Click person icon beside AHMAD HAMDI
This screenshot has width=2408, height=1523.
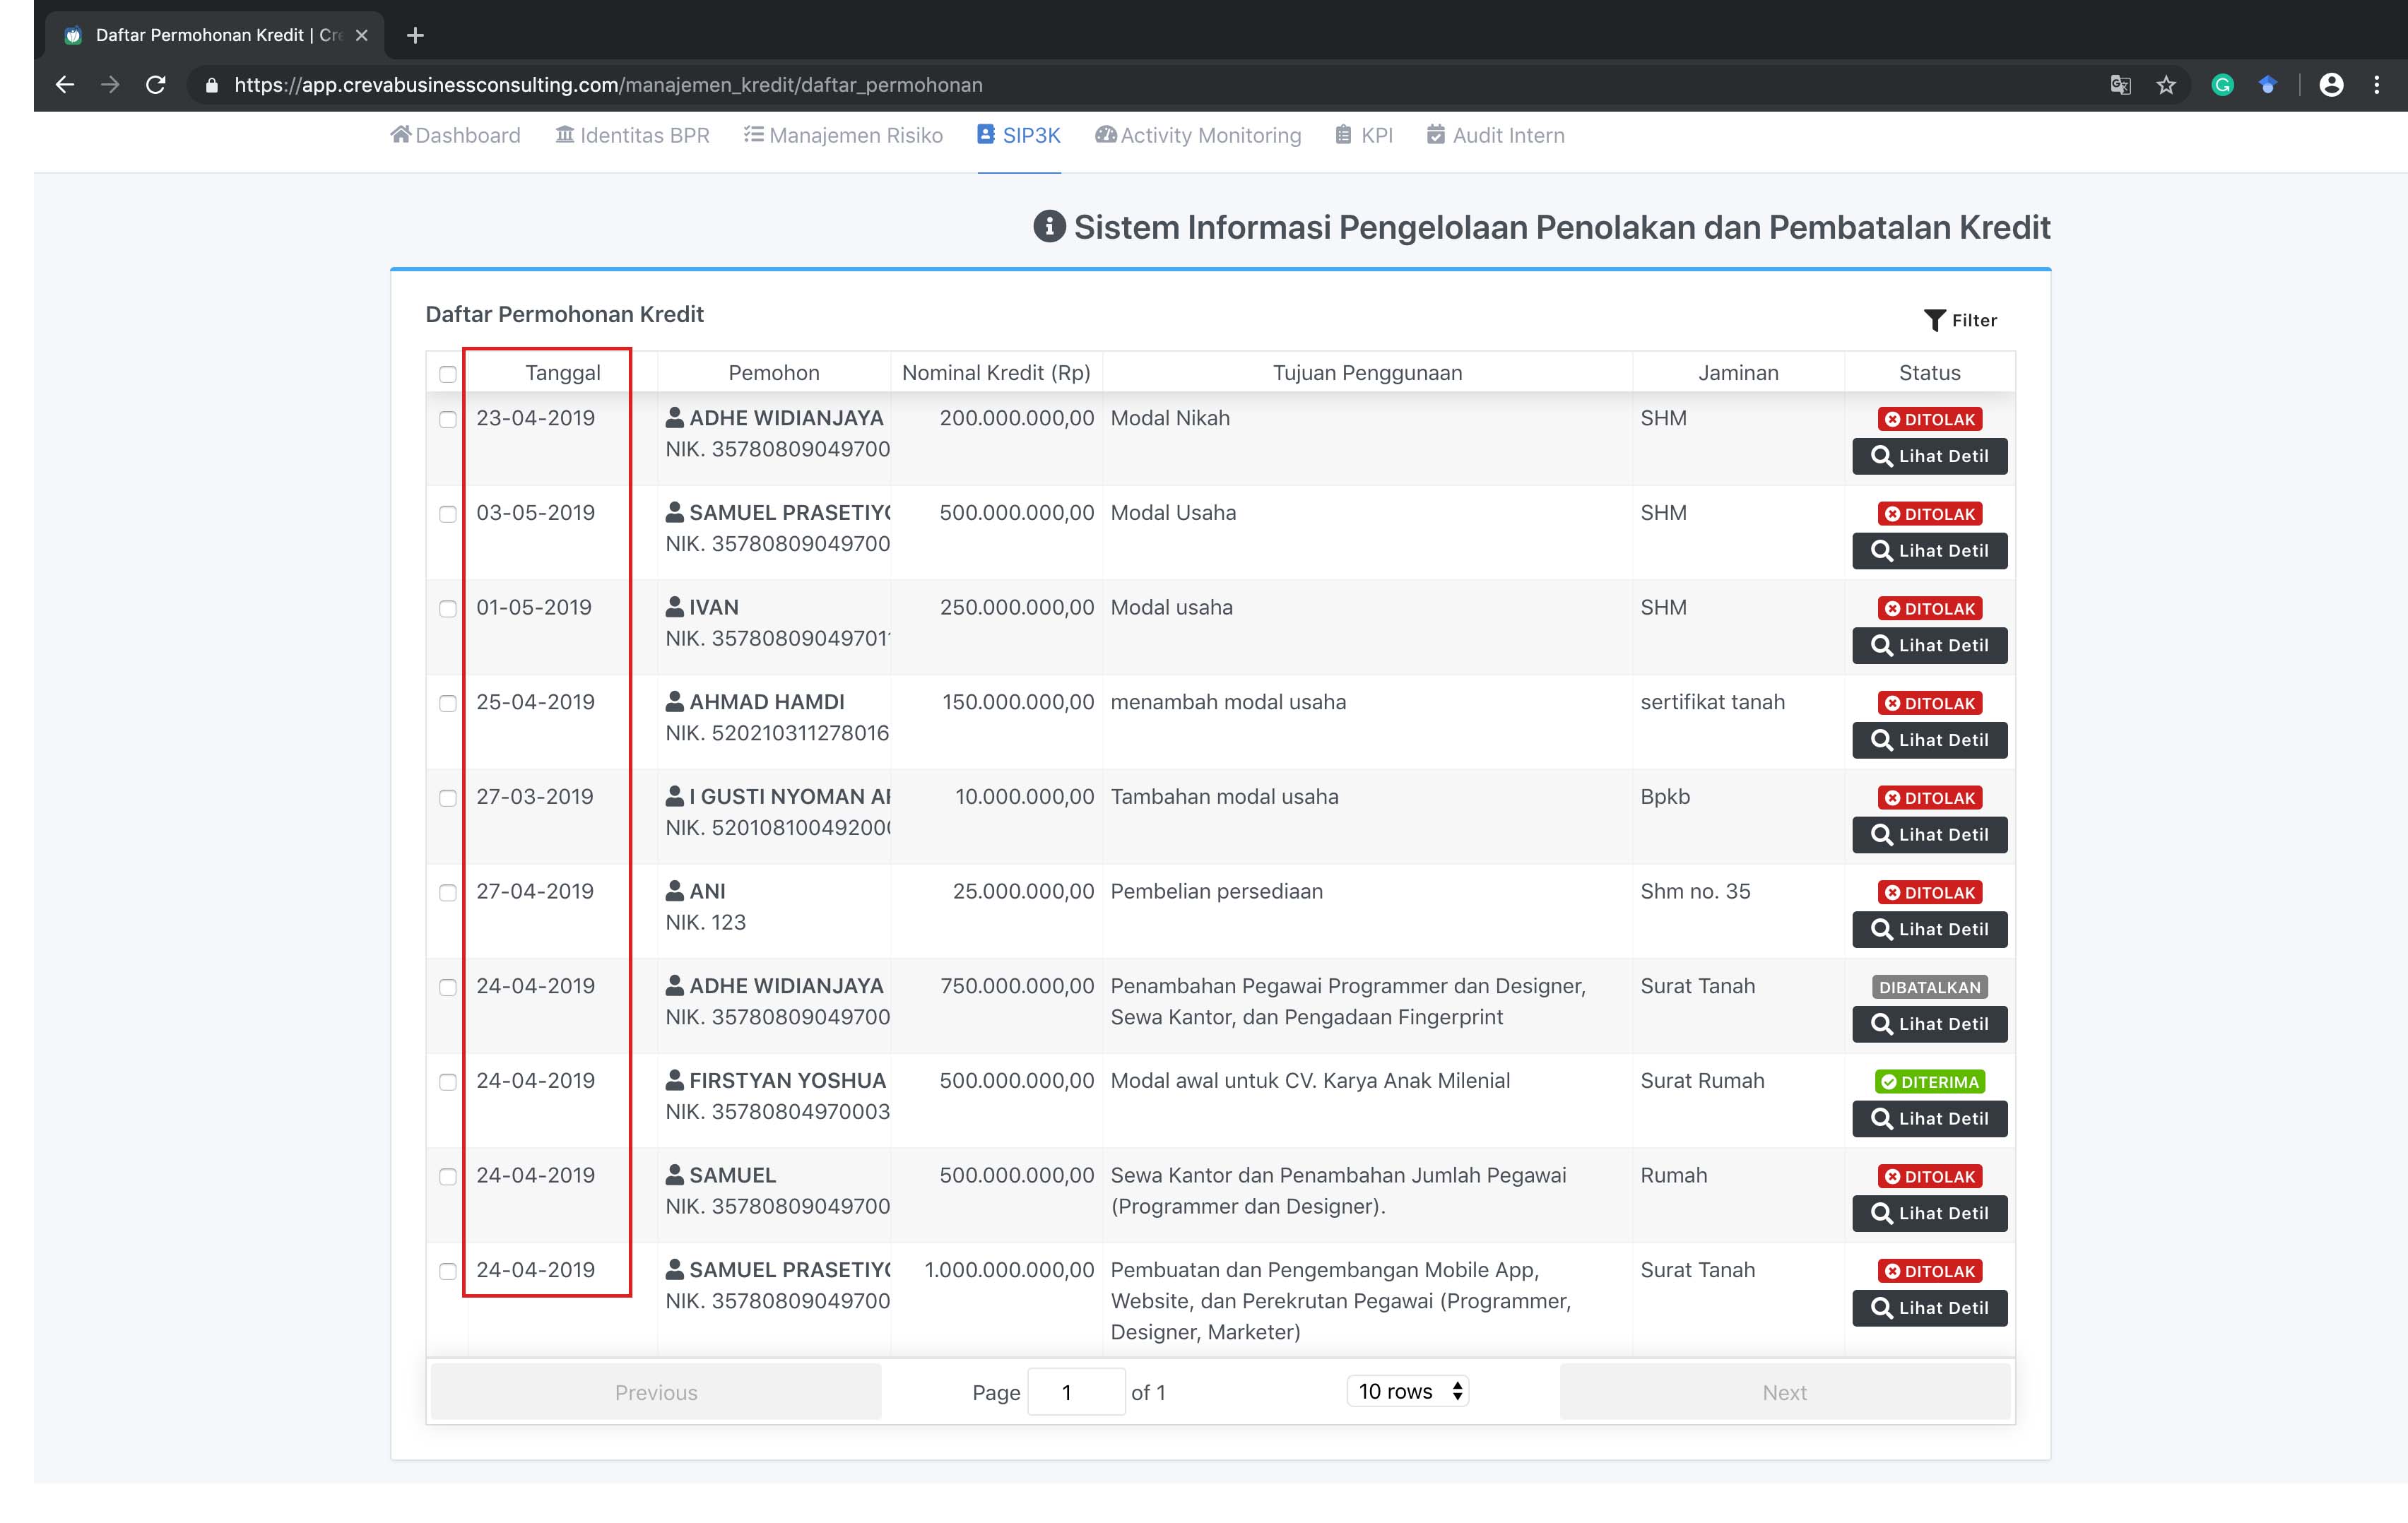point(675,702)
